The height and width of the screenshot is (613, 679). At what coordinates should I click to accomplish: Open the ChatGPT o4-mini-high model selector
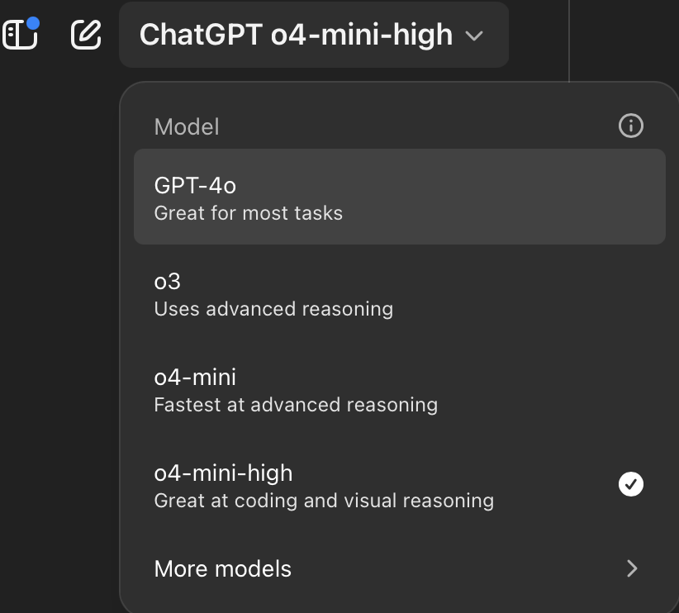click(x=314, y=35)
